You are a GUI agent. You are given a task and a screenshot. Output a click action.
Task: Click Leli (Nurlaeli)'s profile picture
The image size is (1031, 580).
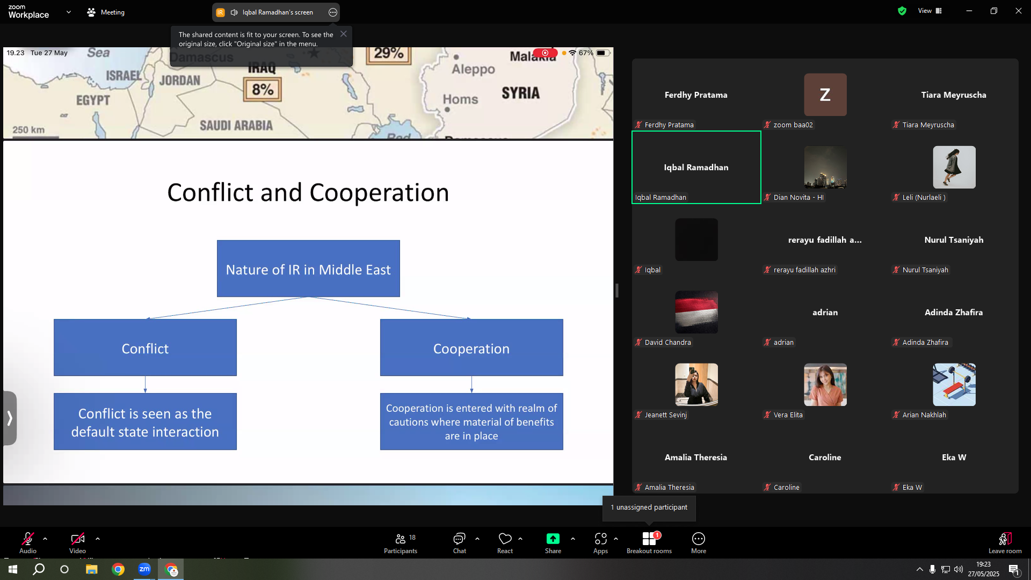pos(954,167)
